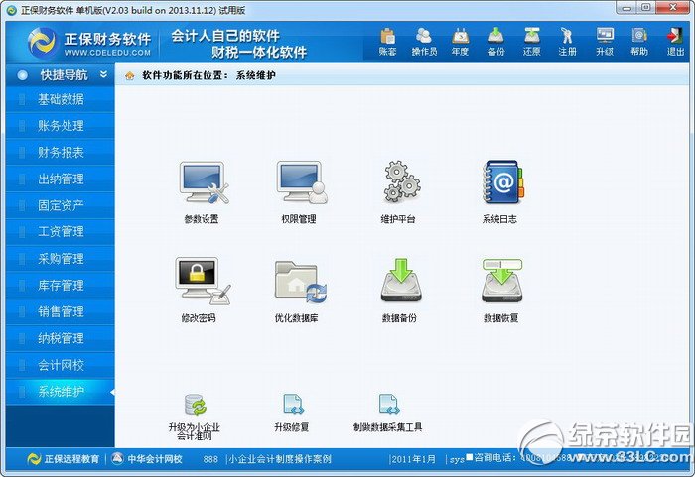Select 账务处理 in the sidebar

click(x=61, y=126)
